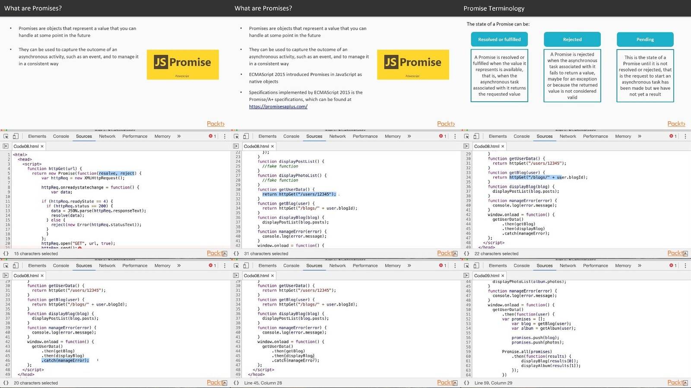Click pretty-print braces beside 'Line 45, Column 28'

tap(236, 383)
